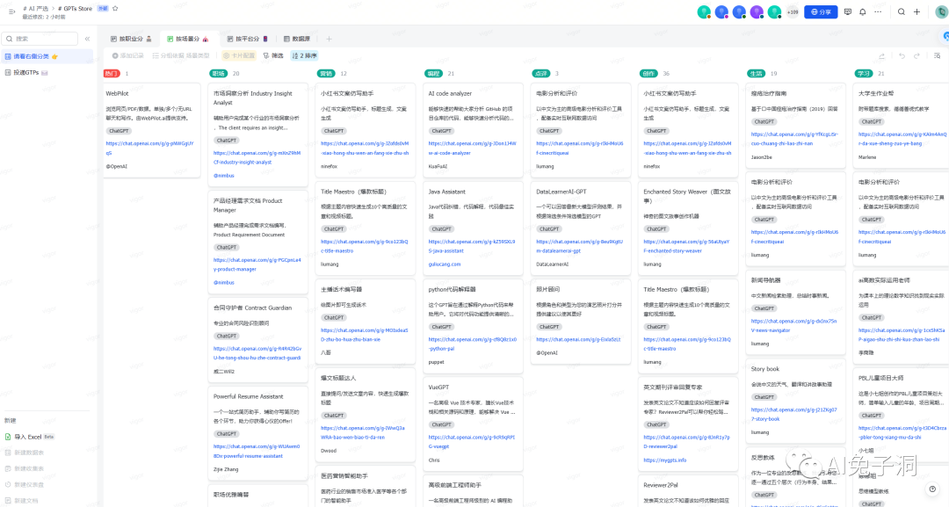Follow the guliucang.com link in Java Assistant

[445, 264]
